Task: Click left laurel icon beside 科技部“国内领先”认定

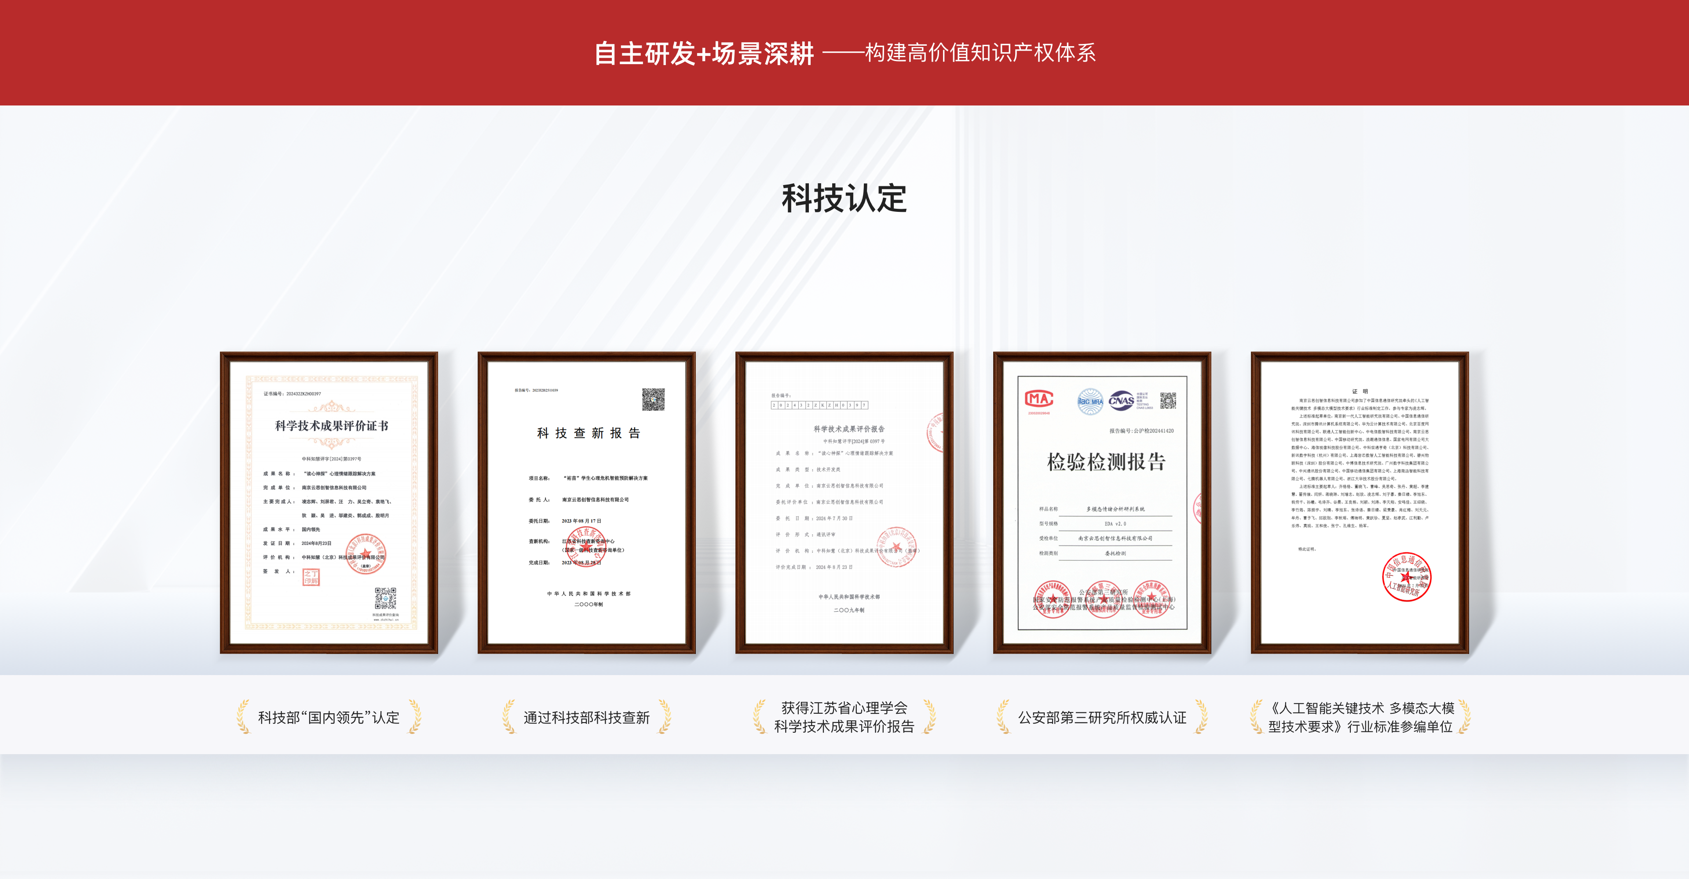Action: click(243, 716)
